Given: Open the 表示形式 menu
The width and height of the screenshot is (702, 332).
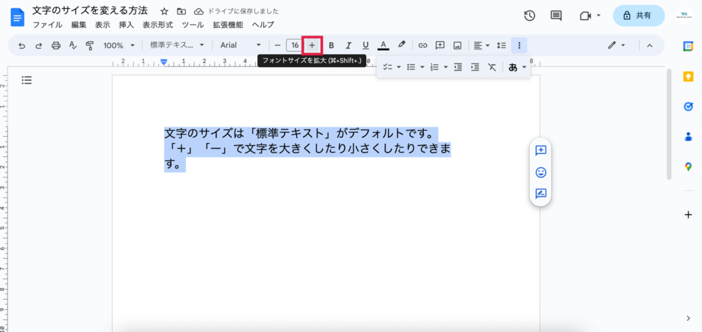Looking at the screenshot, I should tap(158, 25).
